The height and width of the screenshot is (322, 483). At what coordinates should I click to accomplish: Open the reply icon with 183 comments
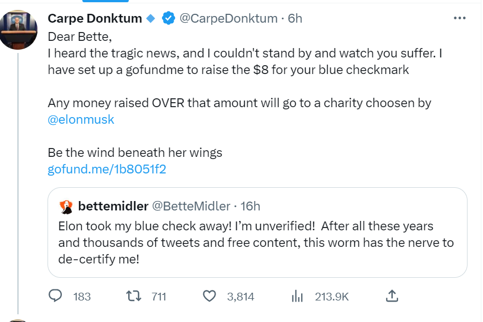pyautogui.click(x=55, y=296)
